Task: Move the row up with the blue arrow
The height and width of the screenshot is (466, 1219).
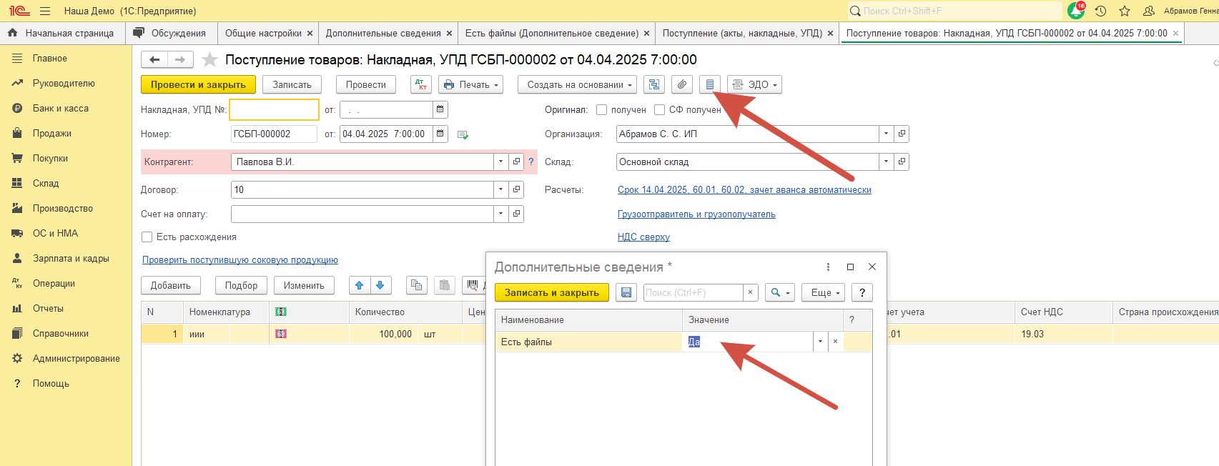Action: click(360, 285)
